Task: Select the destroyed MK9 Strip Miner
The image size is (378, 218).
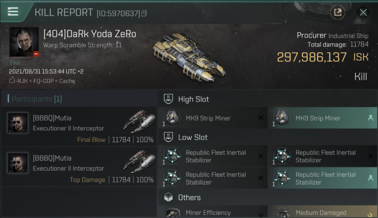Action: [213, 118]
